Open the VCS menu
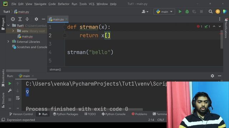229x128 pixels. [92, 4]
